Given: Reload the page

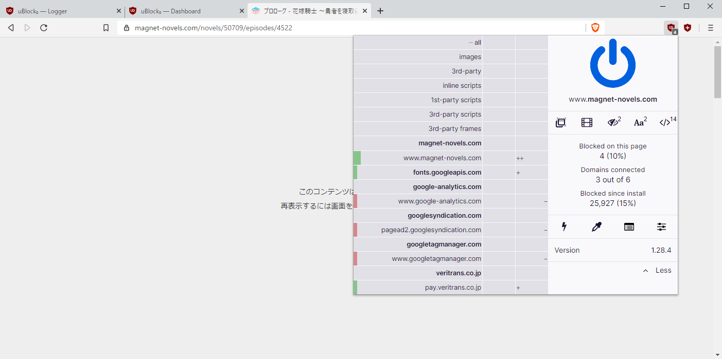Looking at the screenshot, I should 44,28.
